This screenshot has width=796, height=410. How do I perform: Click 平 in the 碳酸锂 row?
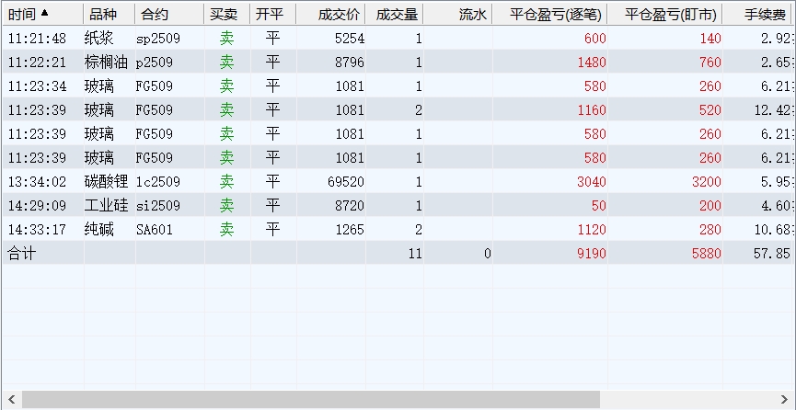[x=272, y=181]
